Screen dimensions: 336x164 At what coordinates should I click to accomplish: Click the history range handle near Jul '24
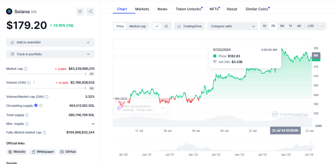tap(311, 146)
